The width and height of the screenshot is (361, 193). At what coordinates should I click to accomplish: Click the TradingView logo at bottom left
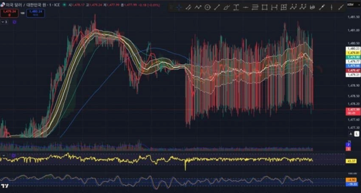click(5, 186)
